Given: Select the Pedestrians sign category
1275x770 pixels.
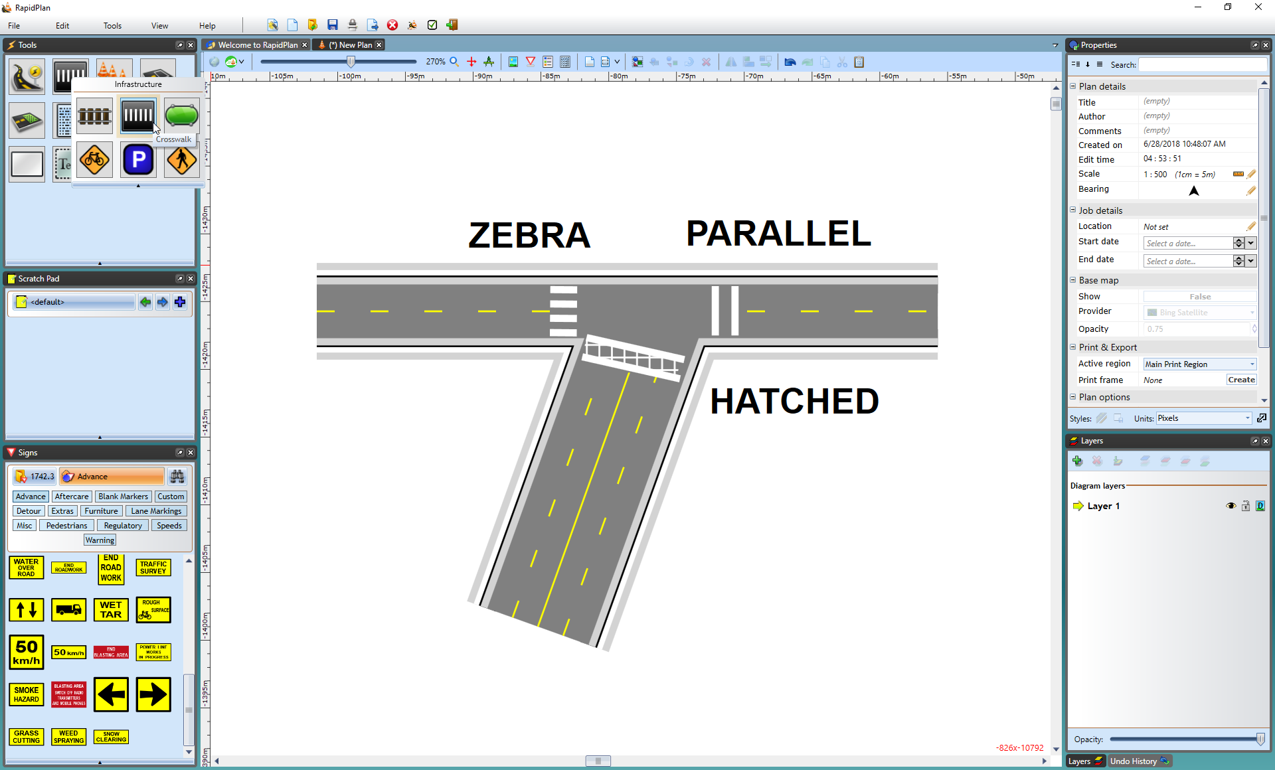Looking at the screenshot, I should click(x=66, y=526).
